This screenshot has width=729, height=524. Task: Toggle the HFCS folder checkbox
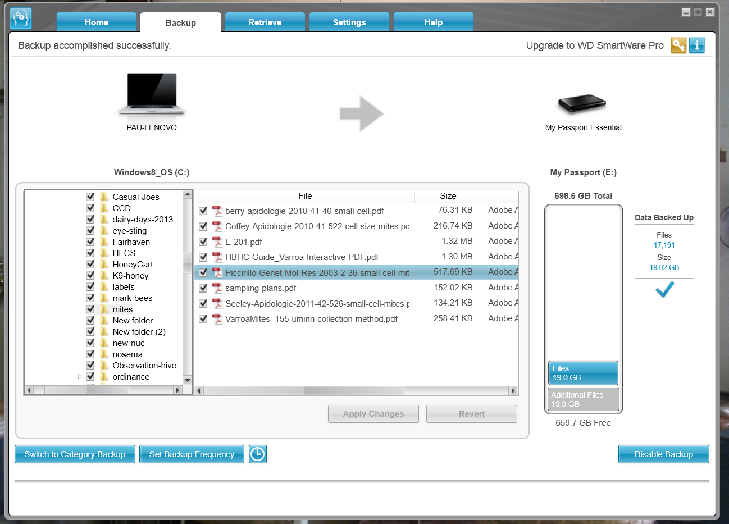90,253
